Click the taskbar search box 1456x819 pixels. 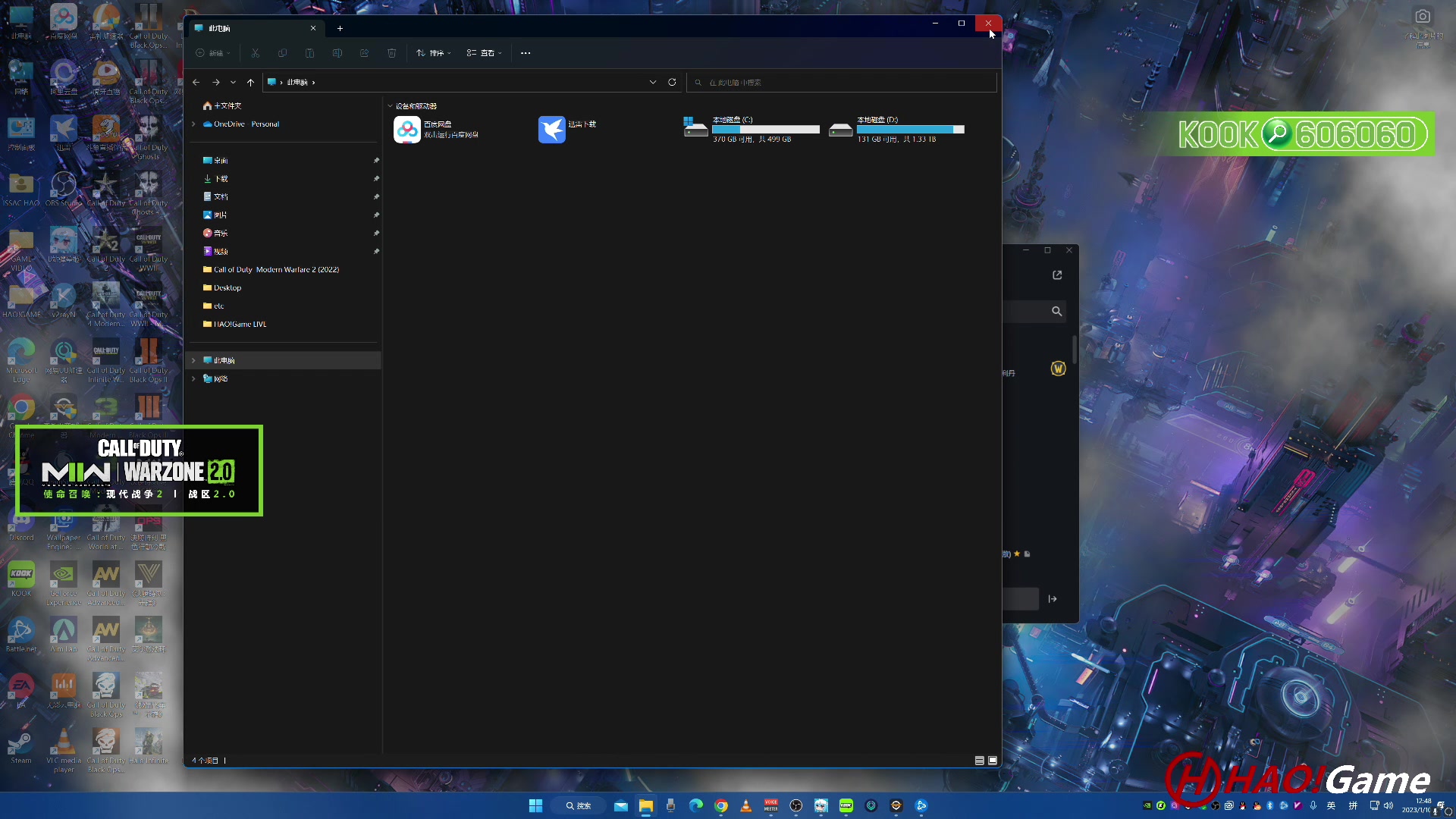pyautogui.click(x=578, y=805)
